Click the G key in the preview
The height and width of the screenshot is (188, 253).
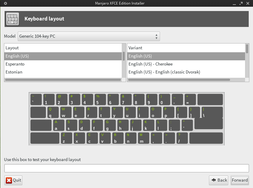click(x=110, y=125)
